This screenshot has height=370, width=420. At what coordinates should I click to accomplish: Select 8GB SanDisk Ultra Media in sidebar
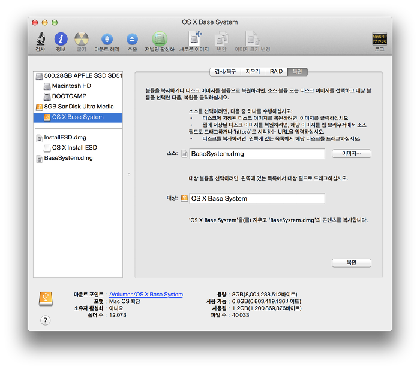tap(78, 107)
